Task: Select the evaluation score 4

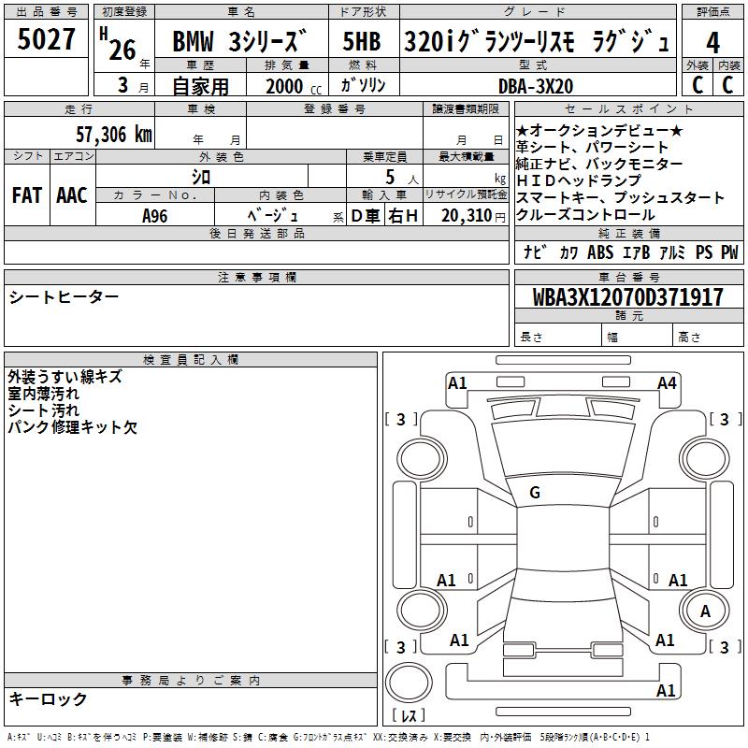Action: click(712, 42)
